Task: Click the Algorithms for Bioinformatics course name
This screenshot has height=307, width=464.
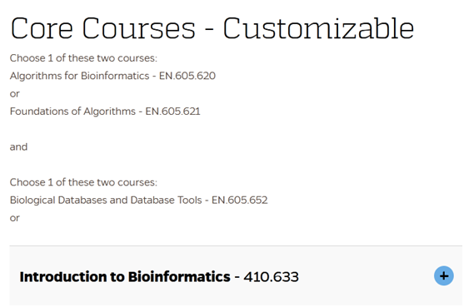Action: 79,76
